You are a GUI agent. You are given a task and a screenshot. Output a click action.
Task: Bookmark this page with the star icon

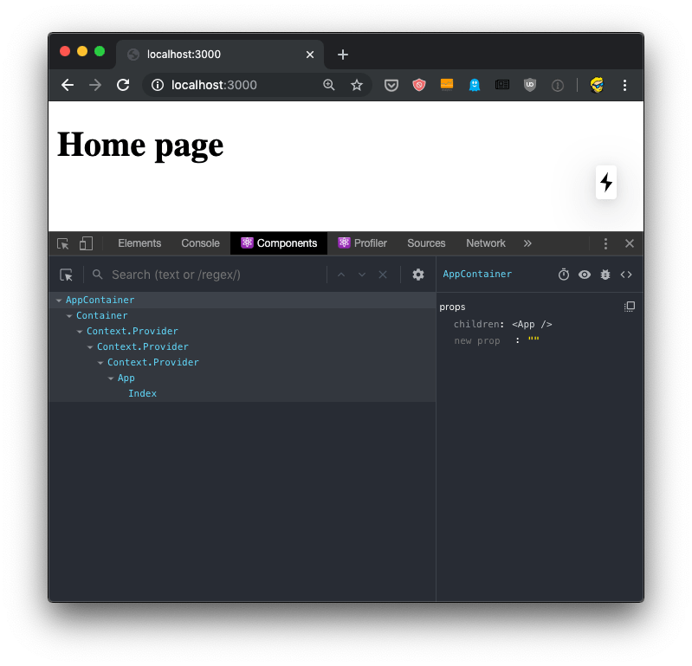pos(357,85)
